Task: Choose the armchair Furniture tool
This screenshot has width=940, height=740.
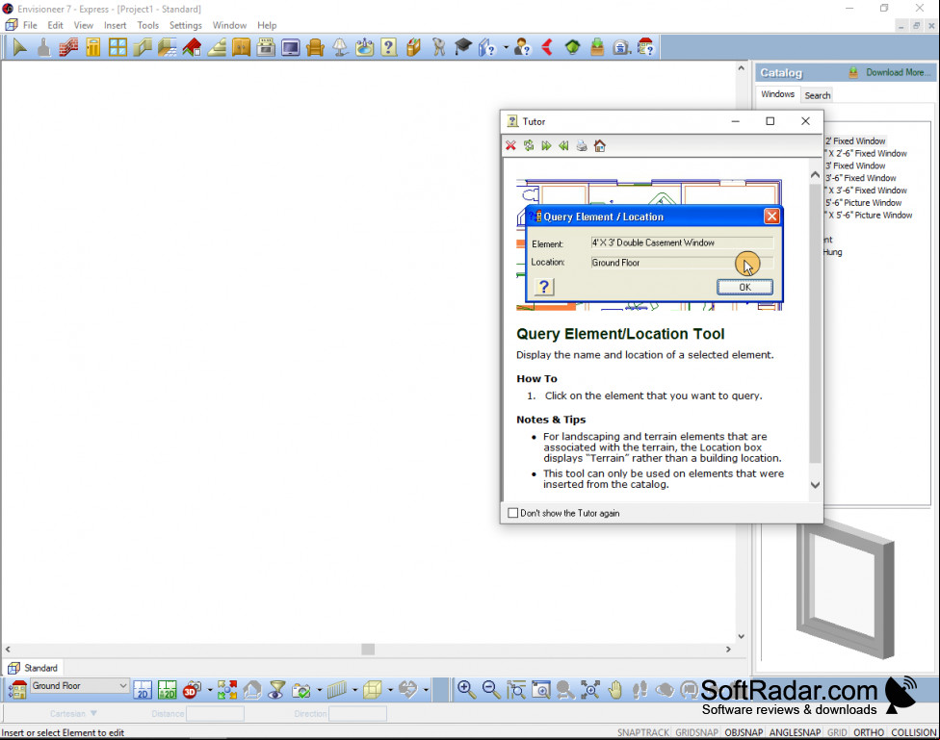Action: pyautogui.click(x=315, y=47)
